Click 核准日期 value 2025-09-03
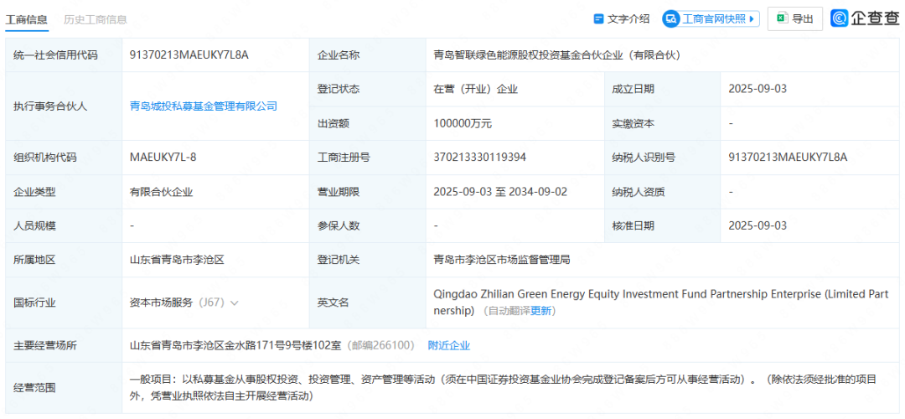This screenshot has height=419, width=905. click(758, 225)
